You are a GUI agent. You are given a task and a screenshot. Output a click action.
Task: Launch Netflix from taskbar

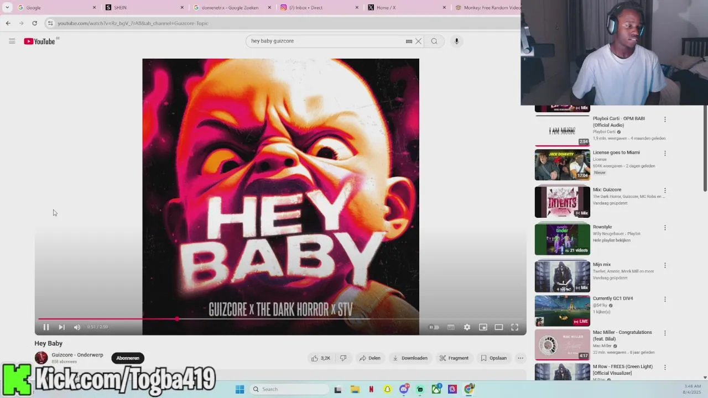tap(371, 389)
